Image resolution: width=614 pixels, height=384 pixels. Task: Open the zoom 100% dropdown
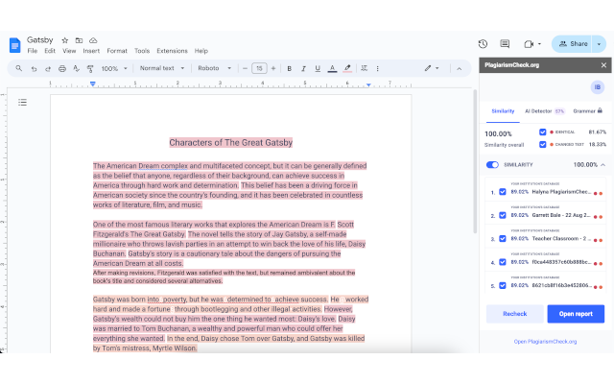[x=114, y=68]
